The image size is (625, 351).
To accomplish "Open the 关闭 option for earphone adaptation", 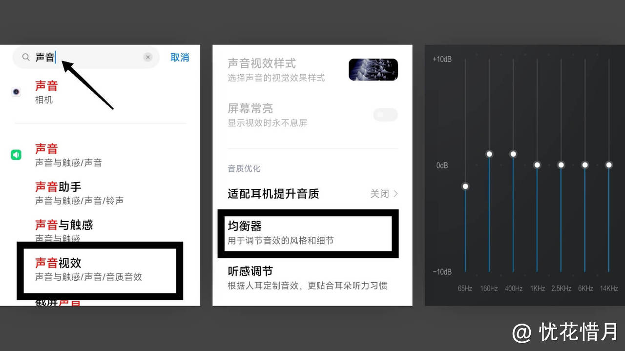I will [x=379, y=194].
